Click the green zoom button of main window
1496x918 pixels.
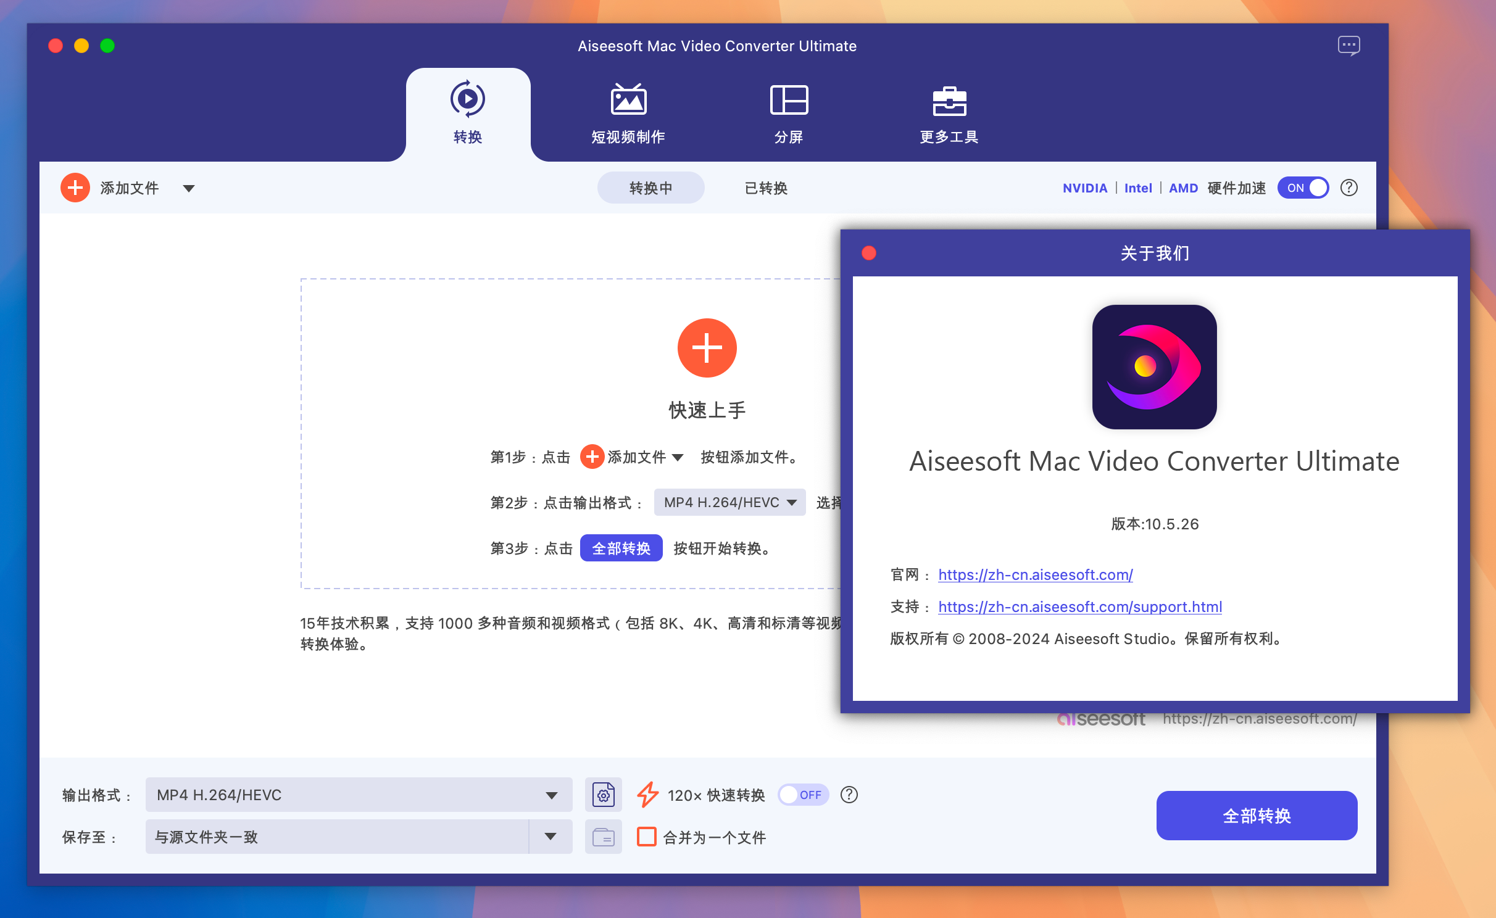[x=107, y=46]
